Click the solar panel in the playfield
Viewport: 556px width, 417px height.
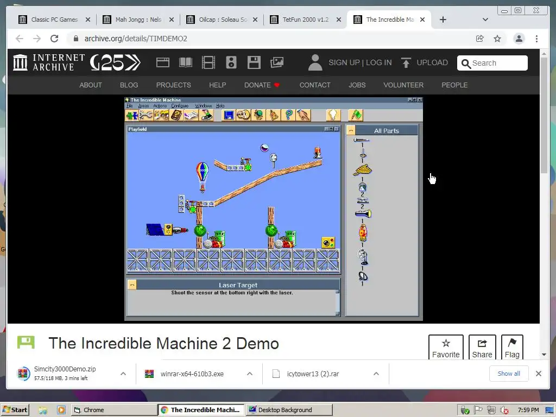tap(155, 230)
